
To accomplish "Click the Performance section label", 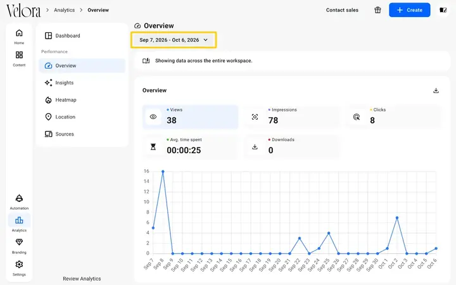I will [54, 52].
